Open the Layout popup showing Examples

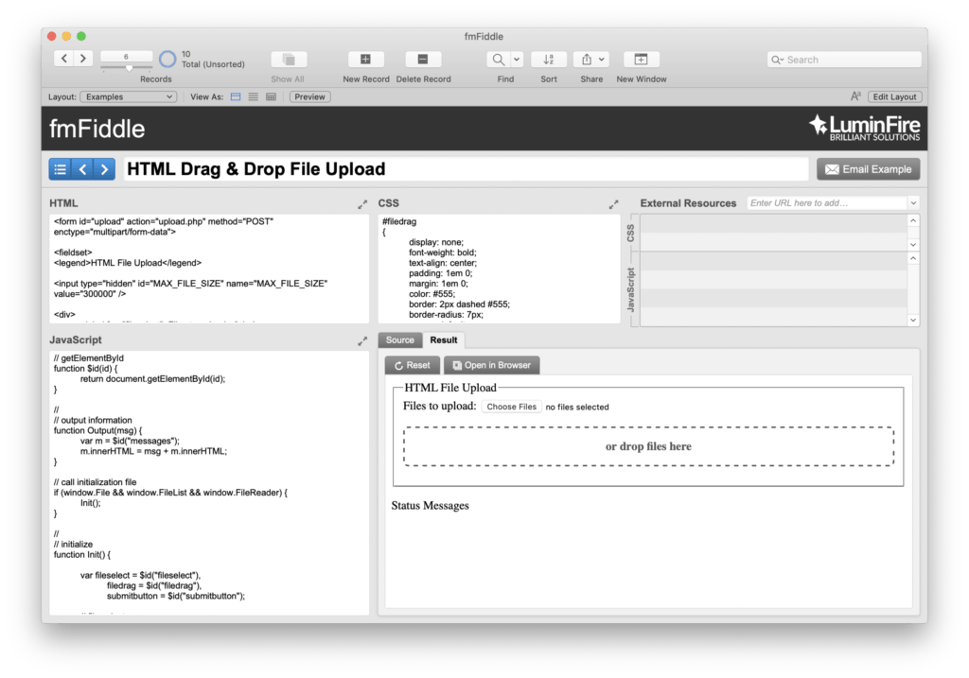click(128, 96)
